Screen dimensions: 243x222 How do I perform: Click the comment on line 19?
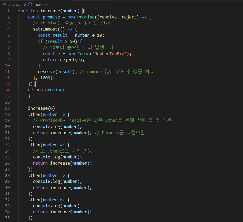pos(102,120)
